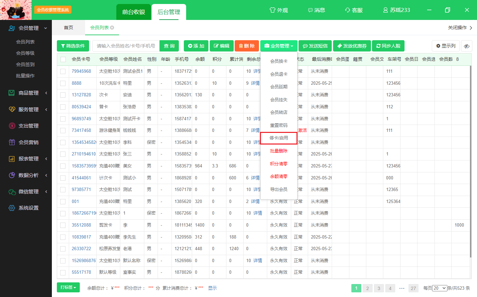Check the row checkbox for card 96893749
477x297 pixels.
(x=63, y=119)
